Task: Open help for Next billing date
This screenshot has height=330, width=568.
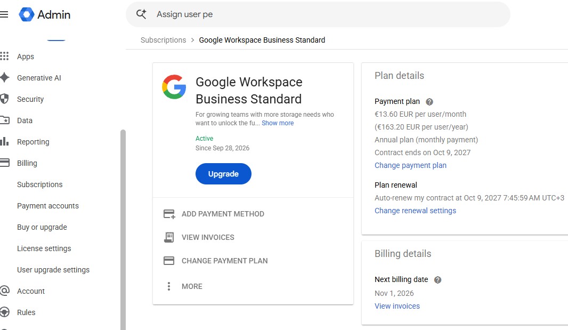Action: pyautogui.click(x=437, y=280)
